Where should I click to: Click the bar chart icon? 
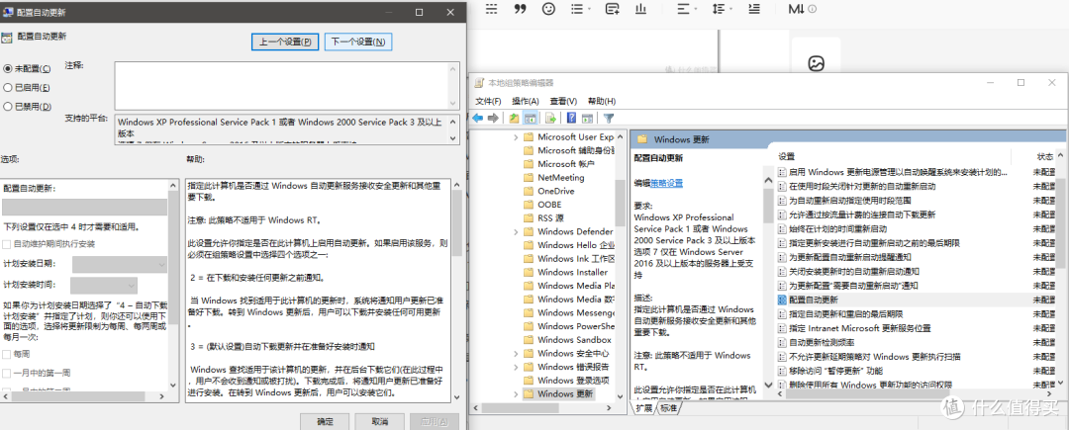point(640,9)
